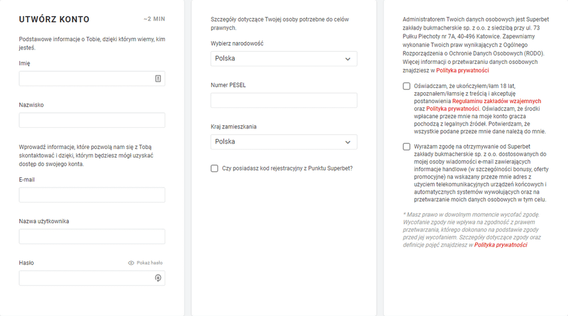This screenshot has height=316, width=568.
Task: Click the Nazwa użytkownika input box
Action: pos(92,236)
